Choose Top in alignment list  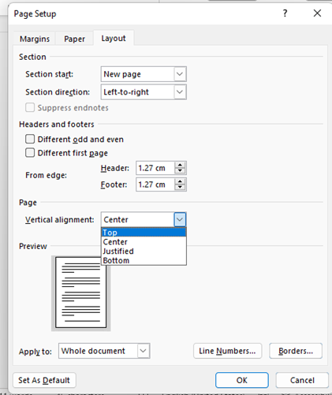coord(144,233)
